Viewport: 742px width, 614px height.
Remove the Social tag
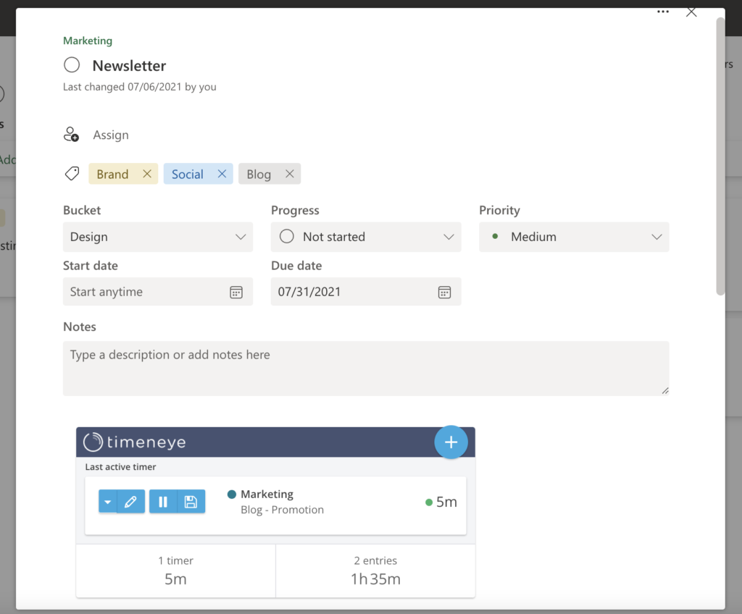pos(221,174)
